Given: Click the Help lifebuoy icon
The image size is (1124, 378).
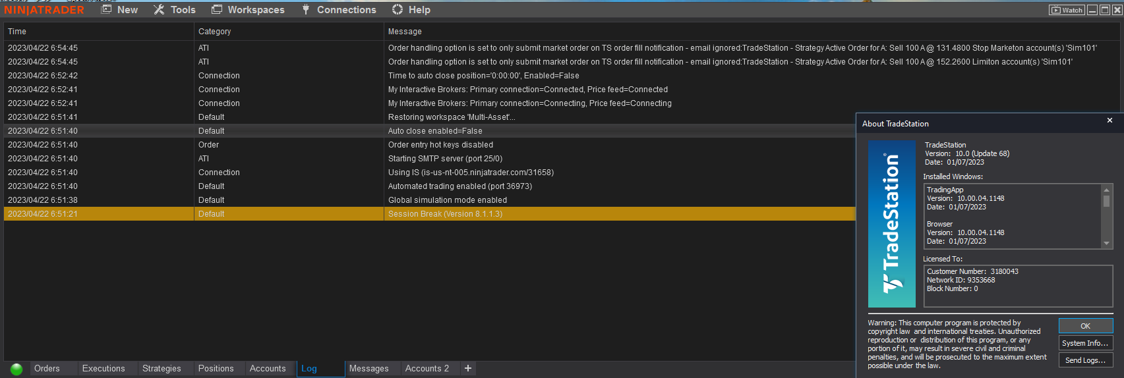Looking at the screenshot, I should click(397, 10).
